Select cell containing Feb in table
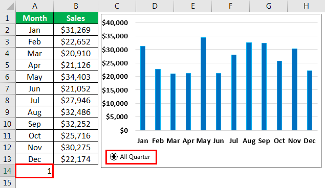The width and height of the screenshot is (325, 188). point(35,41)
